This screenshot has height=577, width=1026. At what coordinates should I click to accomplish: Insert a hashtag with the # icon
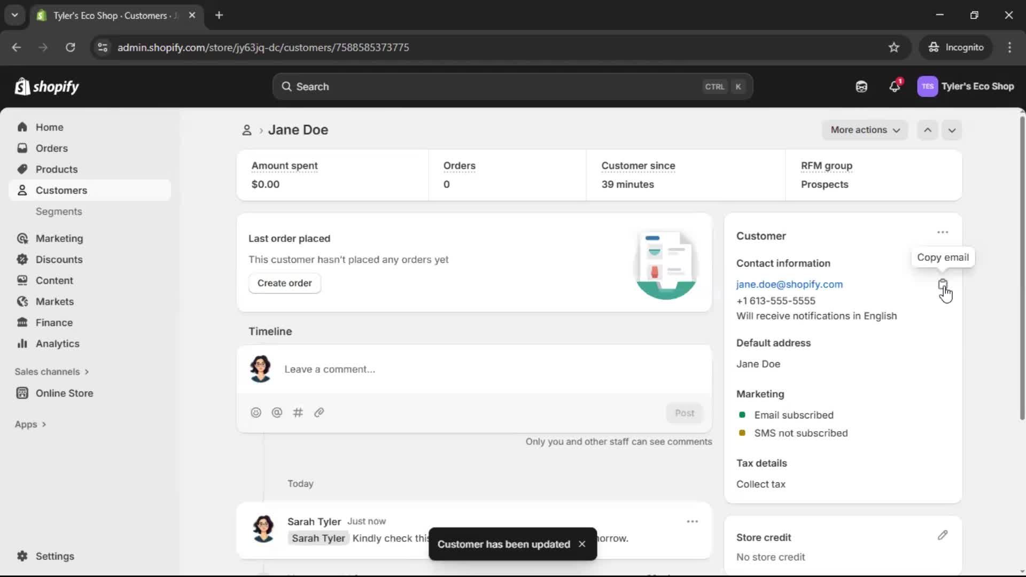[x=298, y=412]
